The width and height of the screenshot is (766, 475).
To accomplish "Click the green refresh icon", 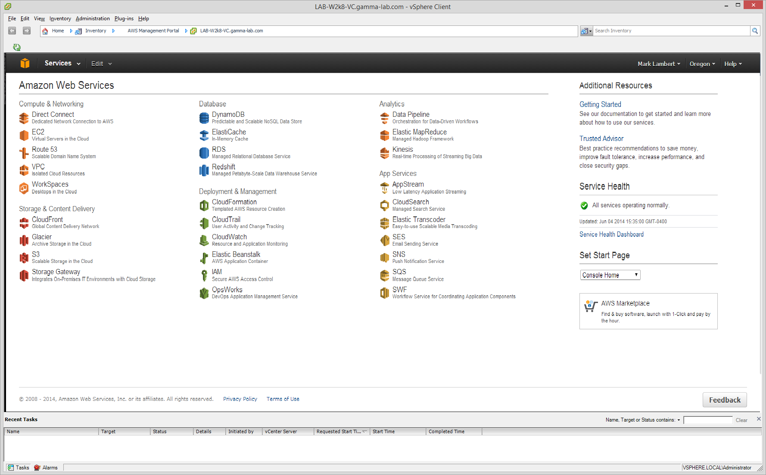I will click(17, 47).
